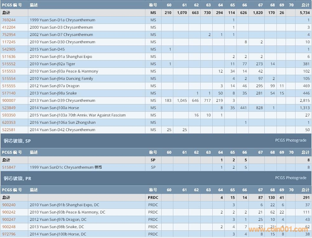Click the 2014 Yuan Sun-J100a Horse description

(54, 108)
